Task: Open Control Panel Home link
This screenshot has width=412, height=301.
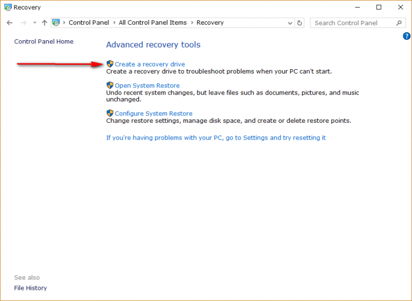Action: pyautogui.click(x=44, y=41)
